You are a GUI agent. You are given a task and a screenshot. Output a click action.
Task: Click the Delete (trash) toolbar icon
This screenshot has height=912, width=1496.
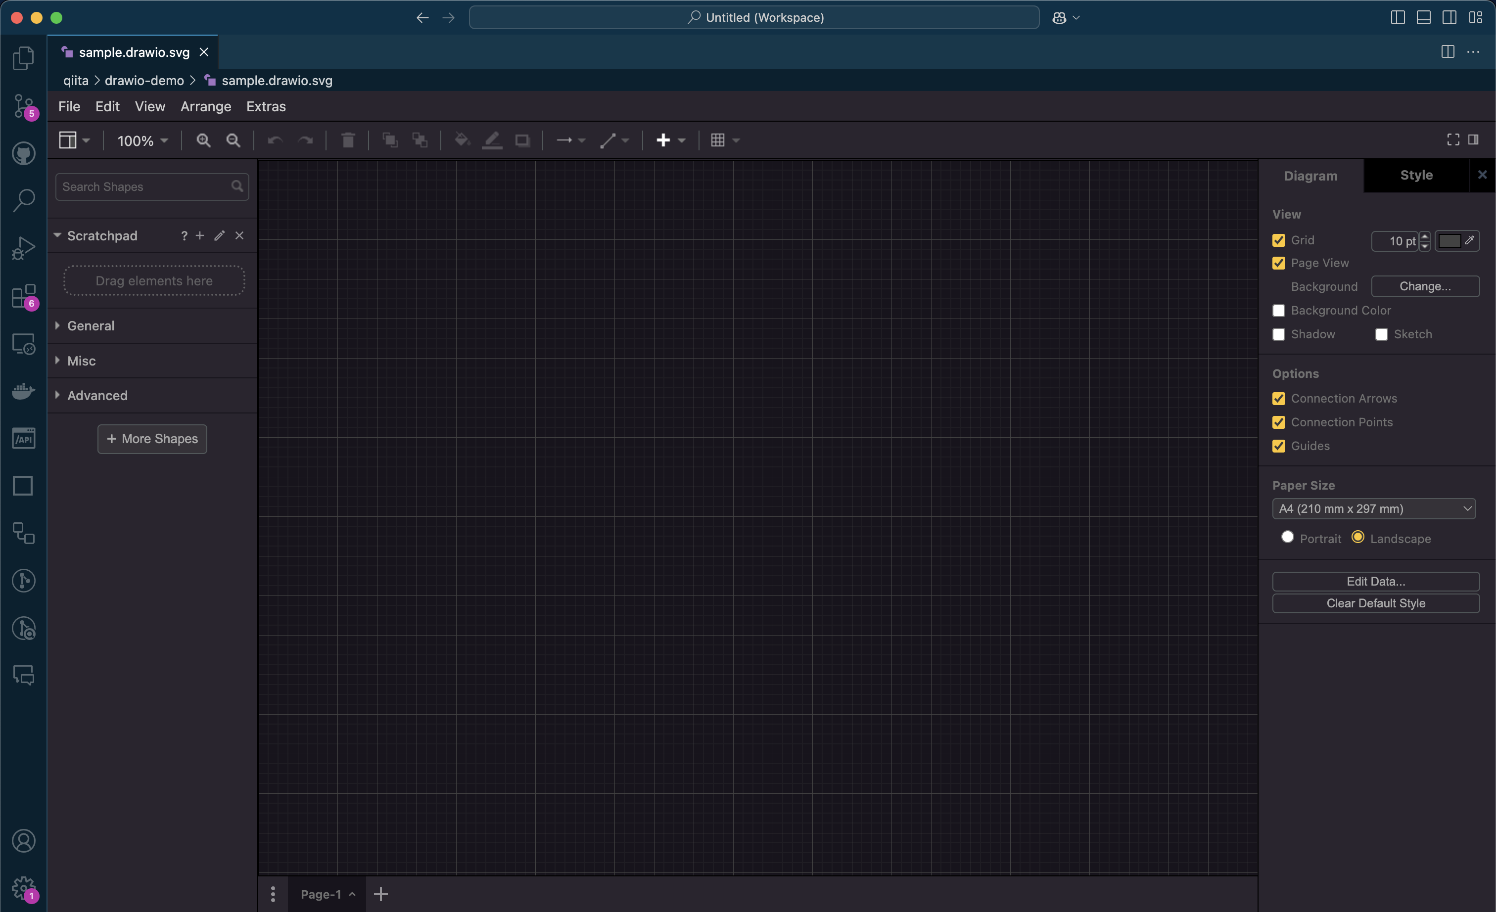pos(348,140)
